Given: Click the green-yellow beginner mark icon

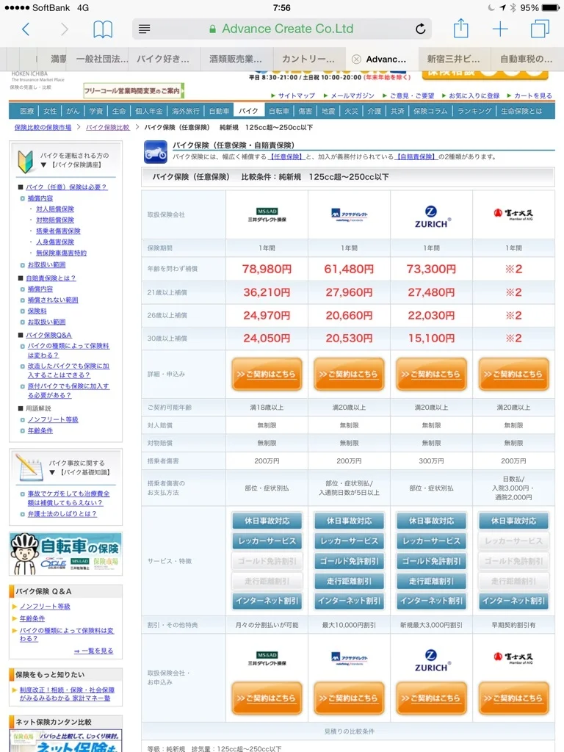Looking at the screenshot, I should (26, 162).
